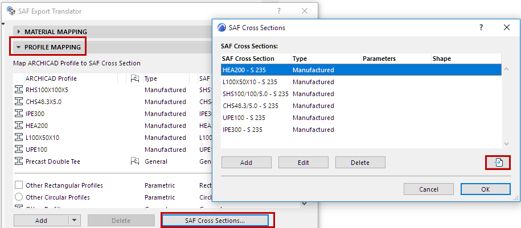This screenshot has height=228, width=521.
Task: Select the CHS48.3X5.0 profile name
Action: point(43,102)
